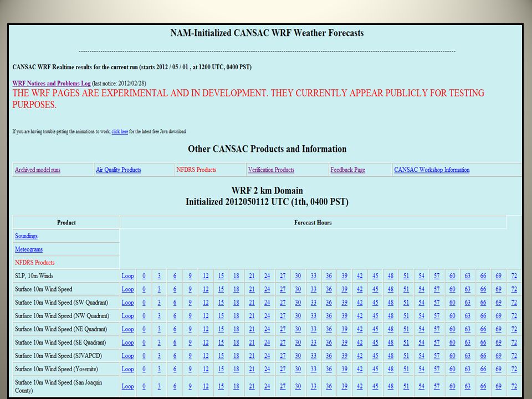The width and height of the screenshot is (532, 399).
Task: Play Loop for Wind Speed San Joaquin County
Action: pyautogui.click(x=127, y=386)
